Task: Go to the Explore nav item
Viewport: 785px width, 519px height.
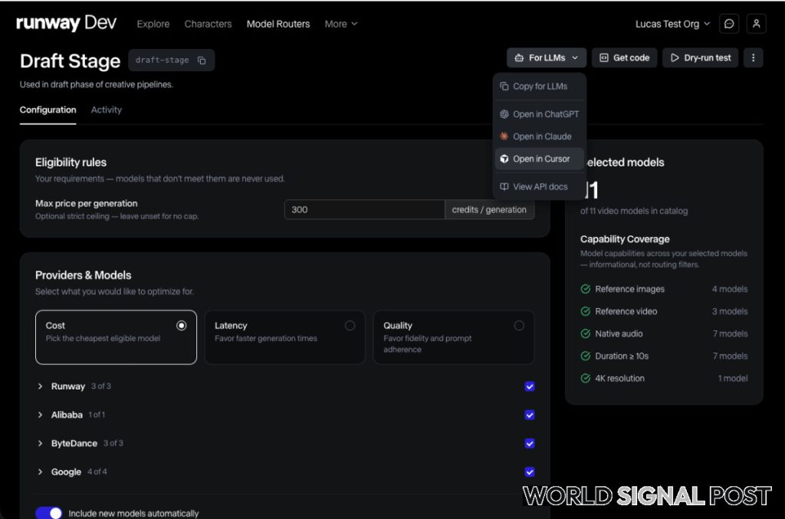Action: [x=153, y=24]
